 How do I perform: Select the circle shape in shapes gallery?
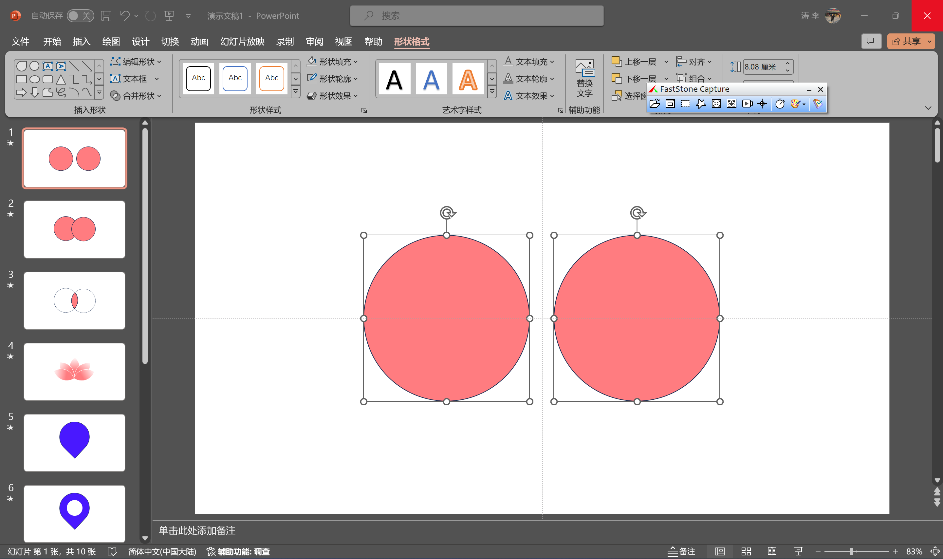34,66
